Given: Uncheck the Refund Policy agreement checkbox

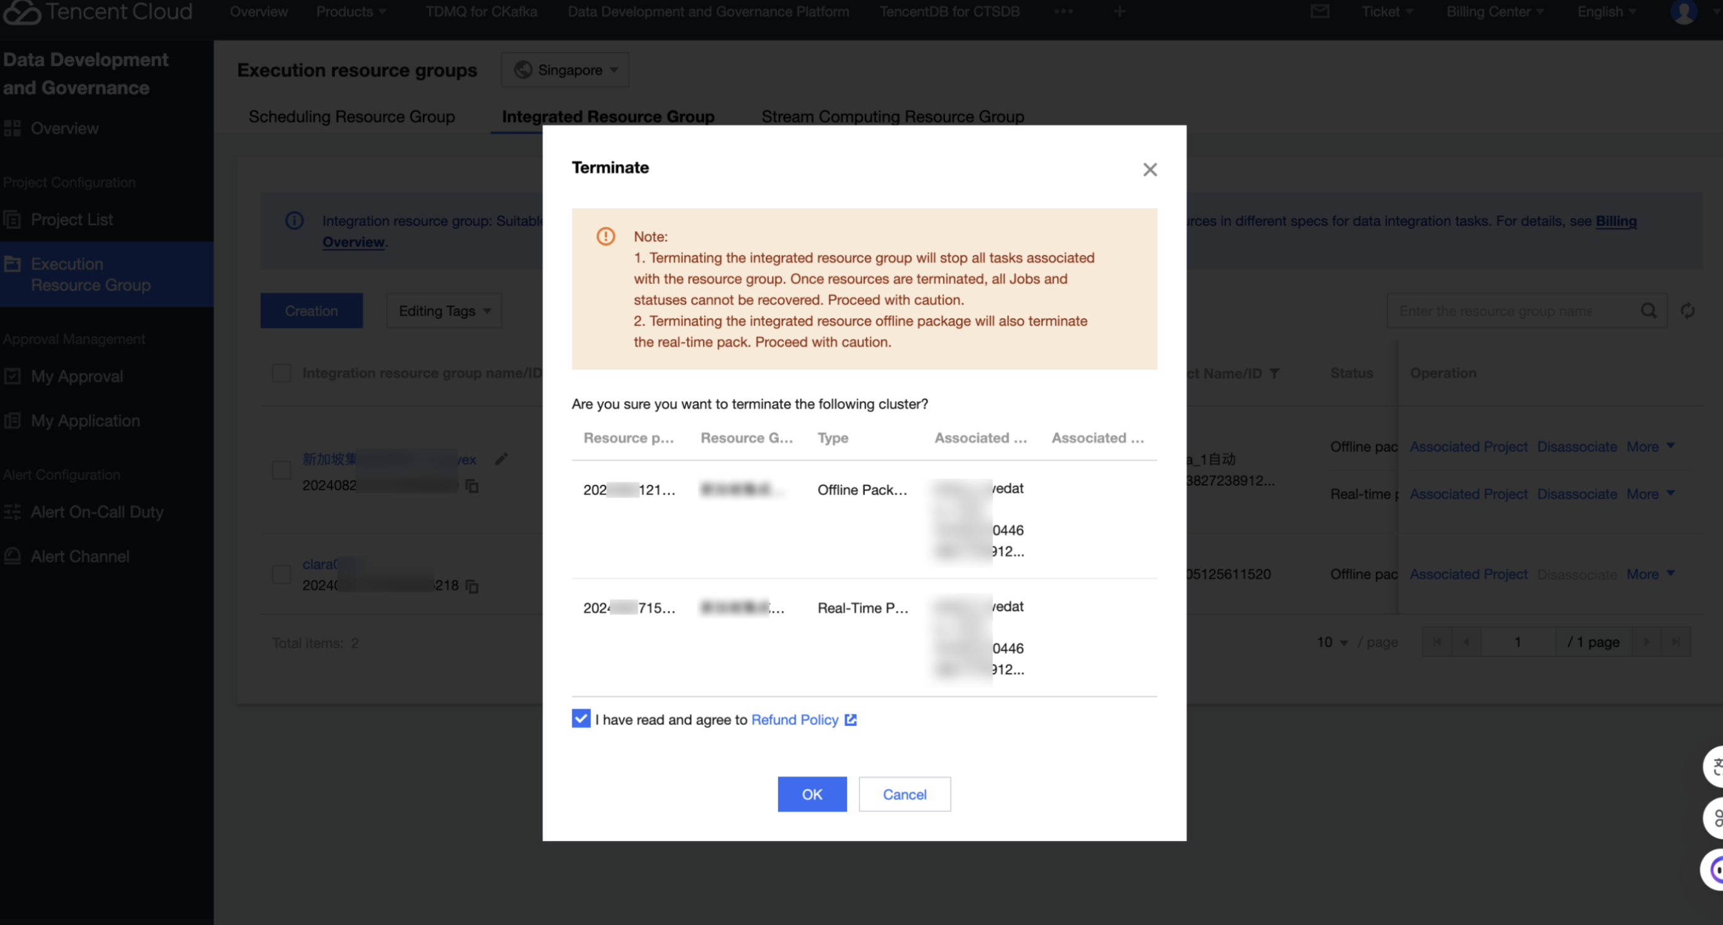Looking at the screenshot, I should [580, 719].
